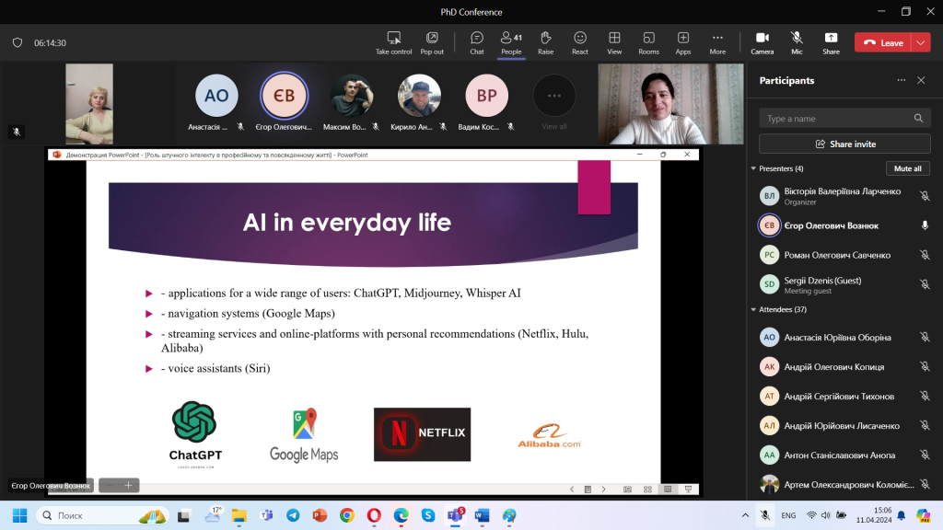
Task: Click the Take control button
Action: tap(394, 41)
